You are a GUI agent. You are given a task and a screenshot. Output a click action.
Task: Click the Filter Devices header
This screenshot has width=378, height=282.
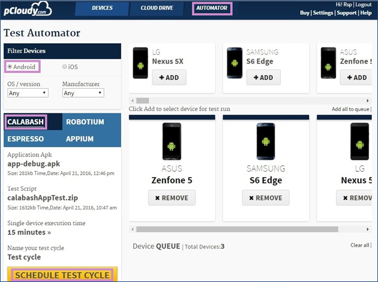[x=62, y=51]
